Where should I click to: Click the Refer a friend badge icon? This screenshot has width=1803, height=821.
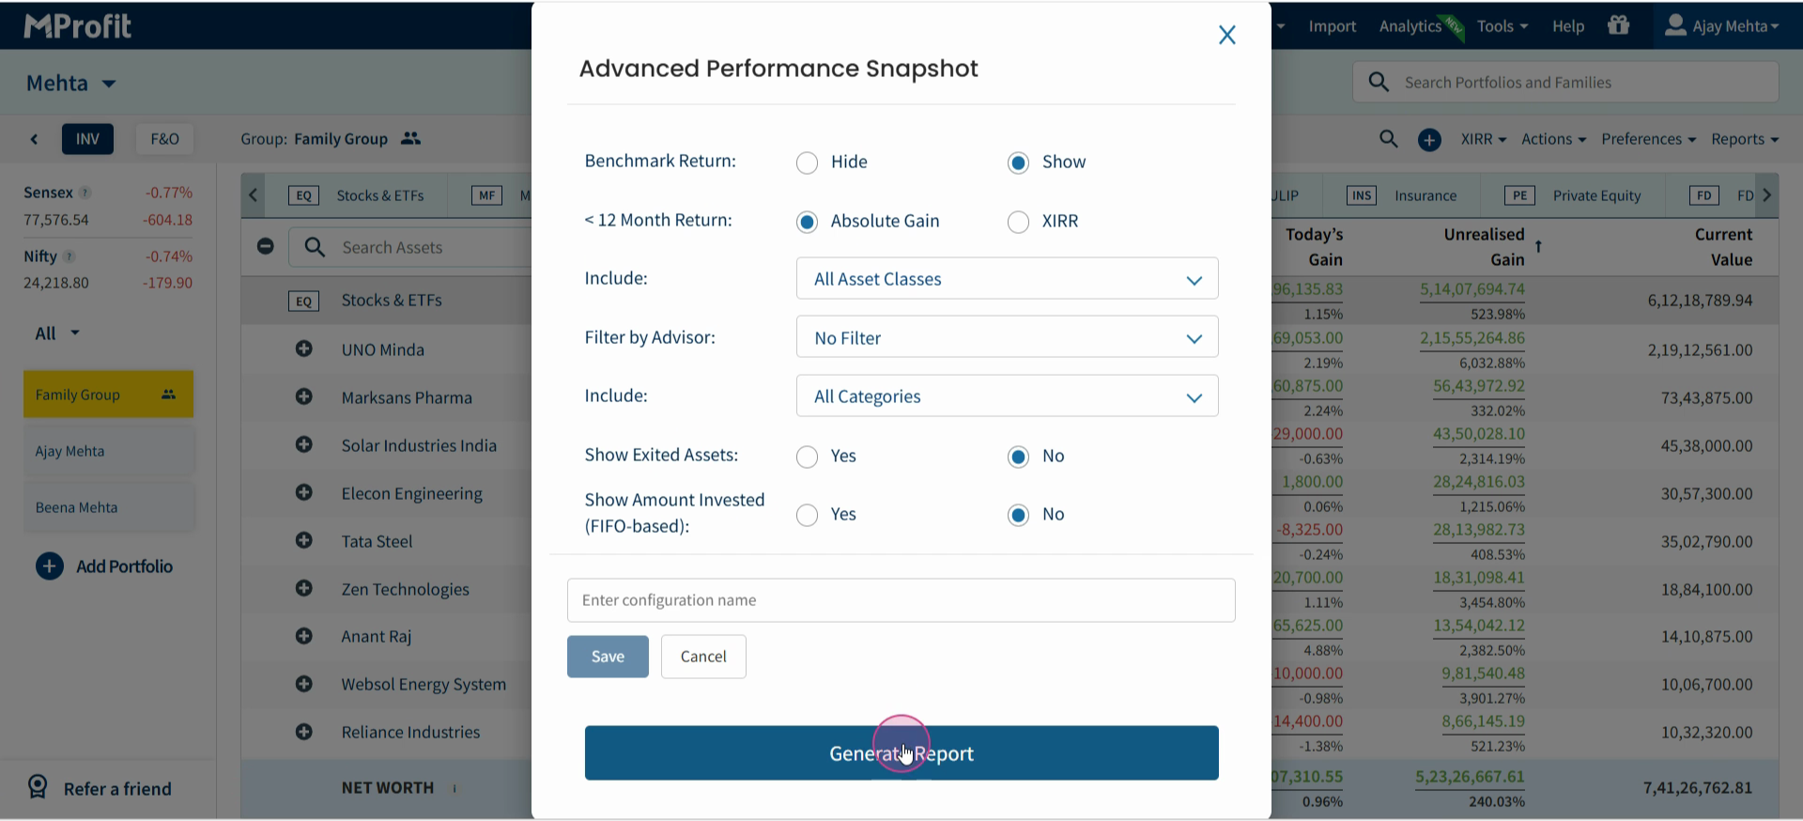click(x=38, y=787)
